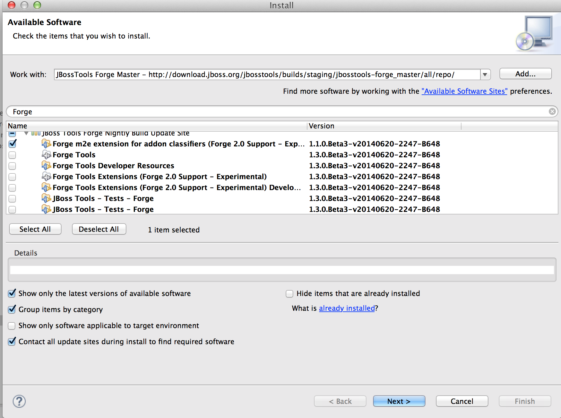The image size is (561, 418).
Task: Uncheck Forge m2e extension checkbox
Action: pos(13,144)
